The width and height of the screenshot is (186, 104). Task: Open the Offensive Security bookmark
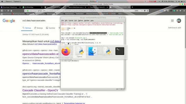[91, 14]
